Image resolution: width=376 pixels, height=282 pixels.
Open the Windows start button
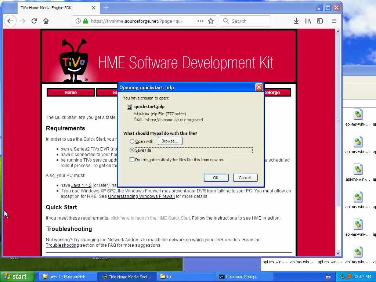pos(17,277)
